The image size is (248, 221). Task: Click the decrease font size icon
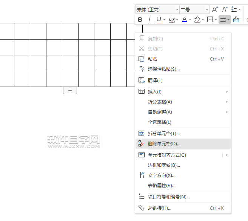(x=225, y=9)
